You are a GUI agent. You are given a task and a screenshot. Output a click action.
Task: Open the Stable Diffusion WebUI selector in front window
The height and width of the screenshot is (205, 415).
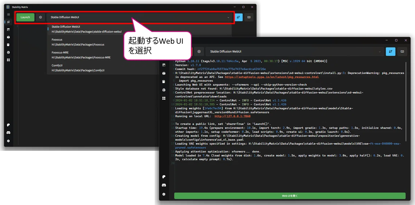click(x=295, y=51)
